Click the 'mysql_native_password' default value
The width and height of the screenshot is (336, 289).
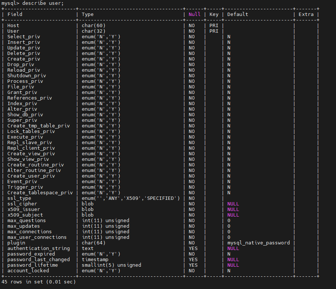pyautogui.click(x=258, y=243)
